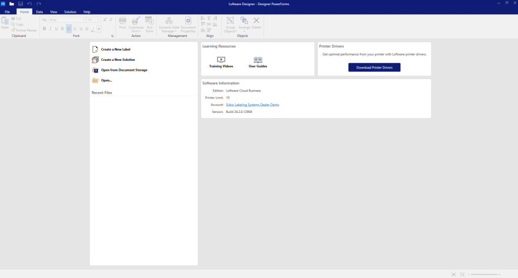Click the align objects right icon
Viewport: 518px width, 278px height.
coord(215,19)
